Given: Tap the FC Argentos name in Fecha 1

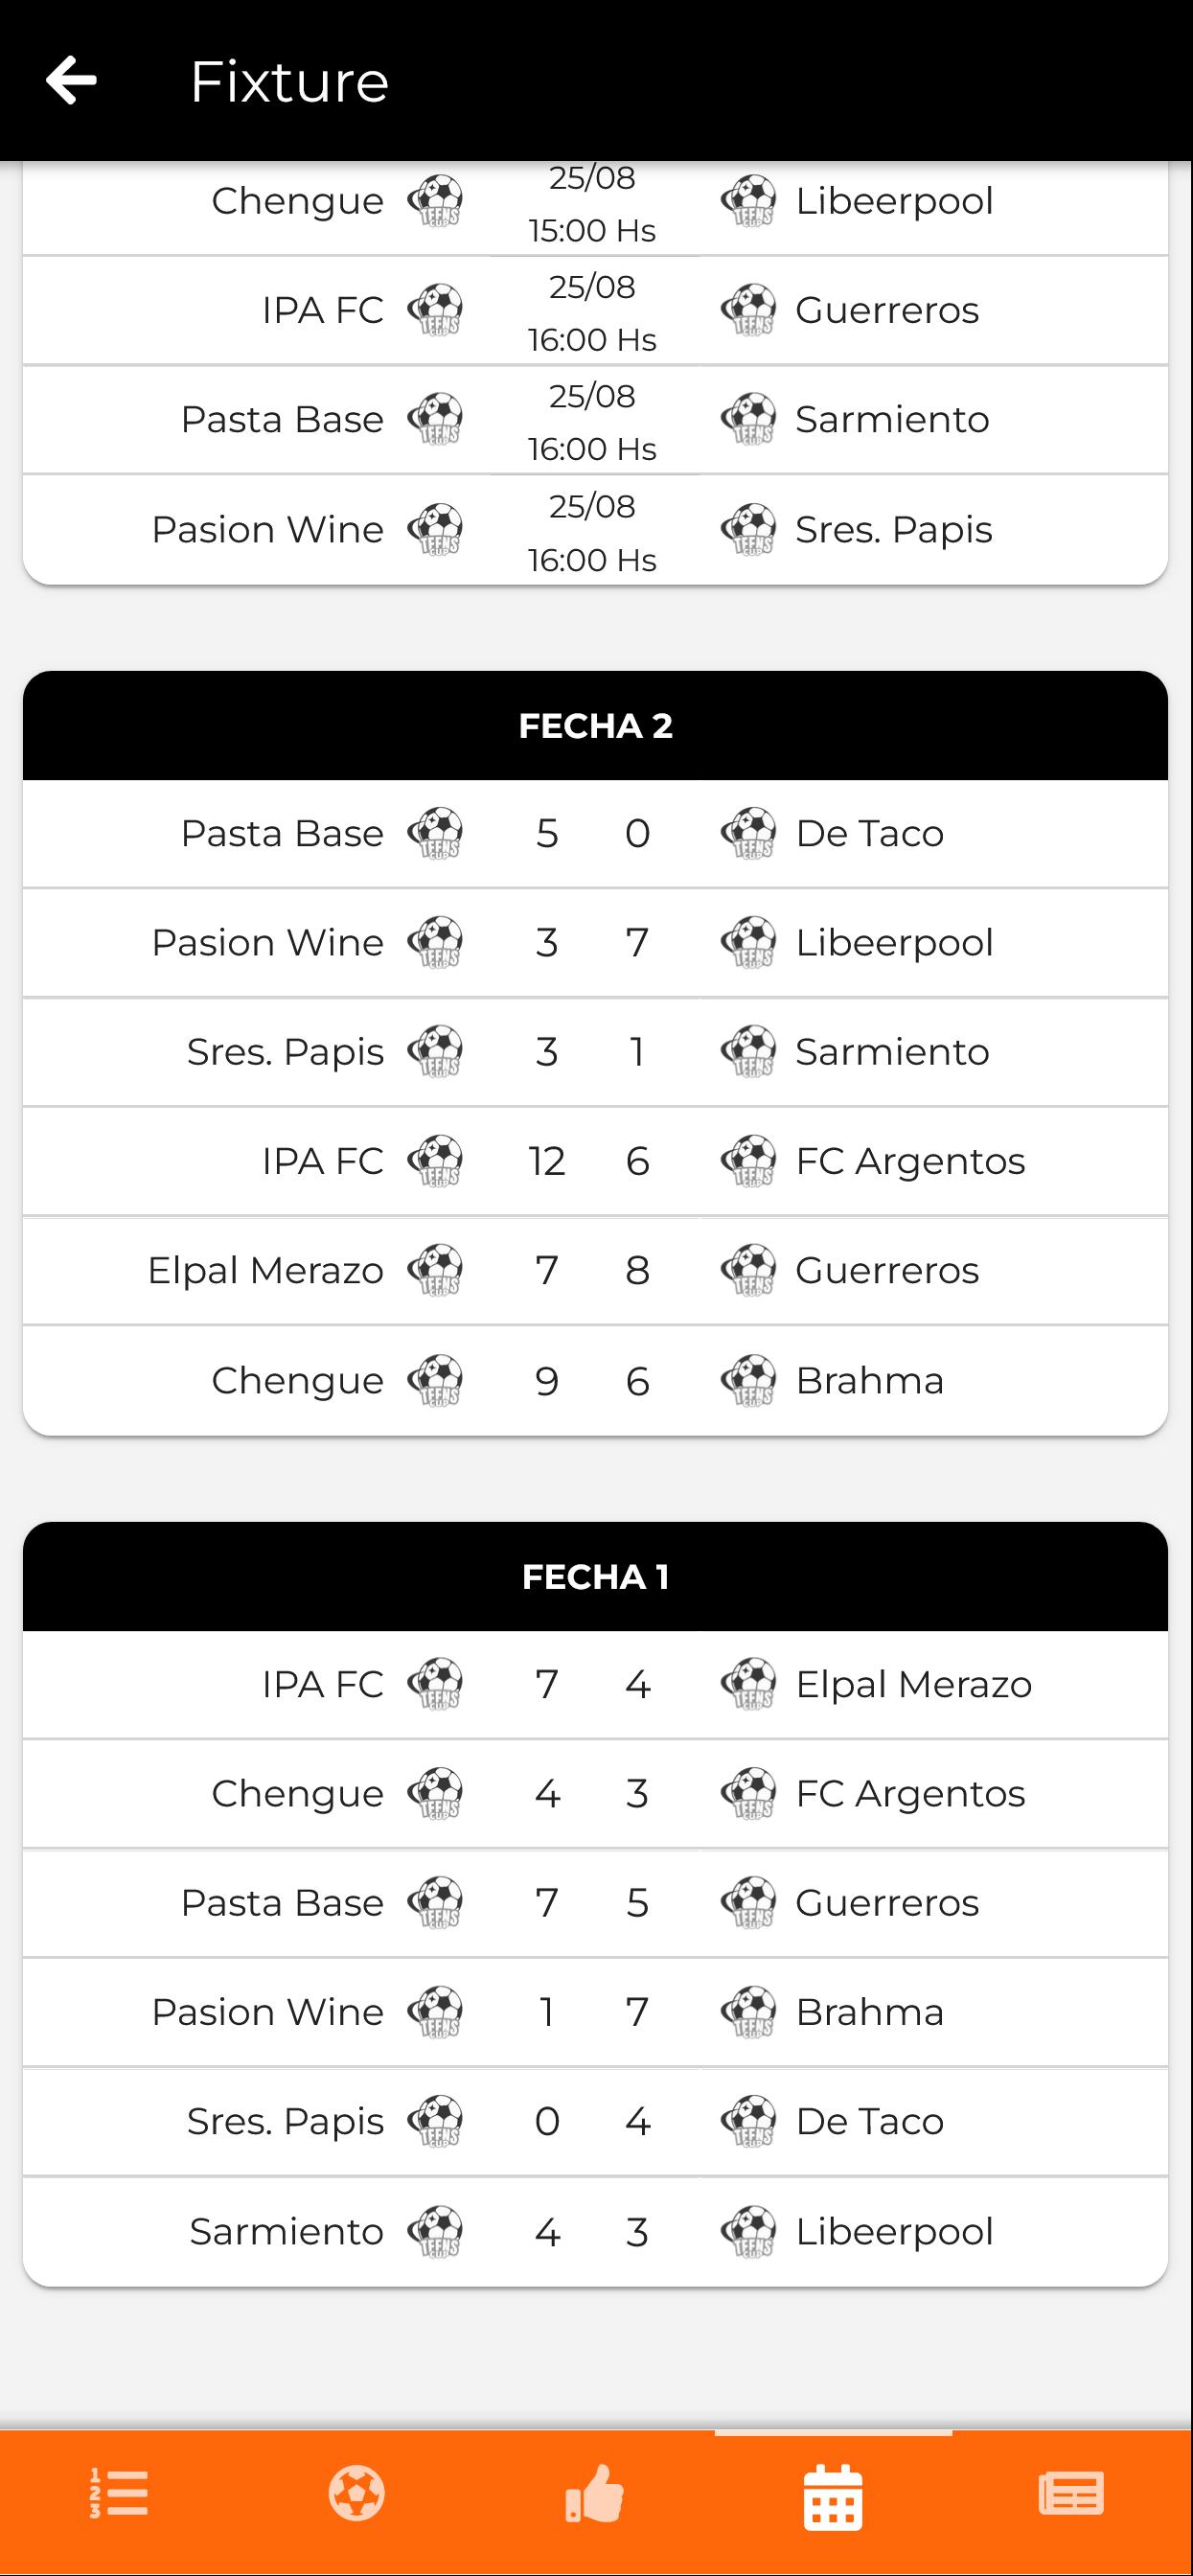Looking at the screenshot, I should tap(910, 1794).
